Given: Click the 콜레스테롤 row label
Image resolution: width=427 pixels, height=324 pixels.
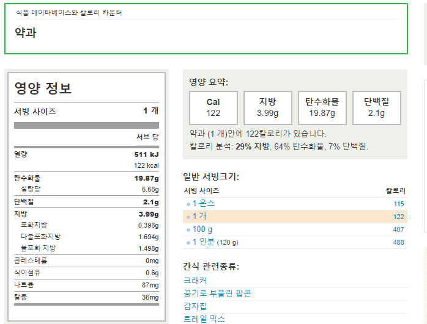Looking at the screenshot, I should point(31,261).
